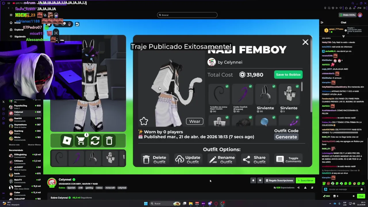
Task: Generate the outfit code
Action: 286,137
